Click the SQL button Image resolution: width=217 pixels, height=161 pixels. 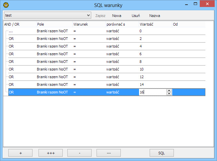(x=162, y=153)
